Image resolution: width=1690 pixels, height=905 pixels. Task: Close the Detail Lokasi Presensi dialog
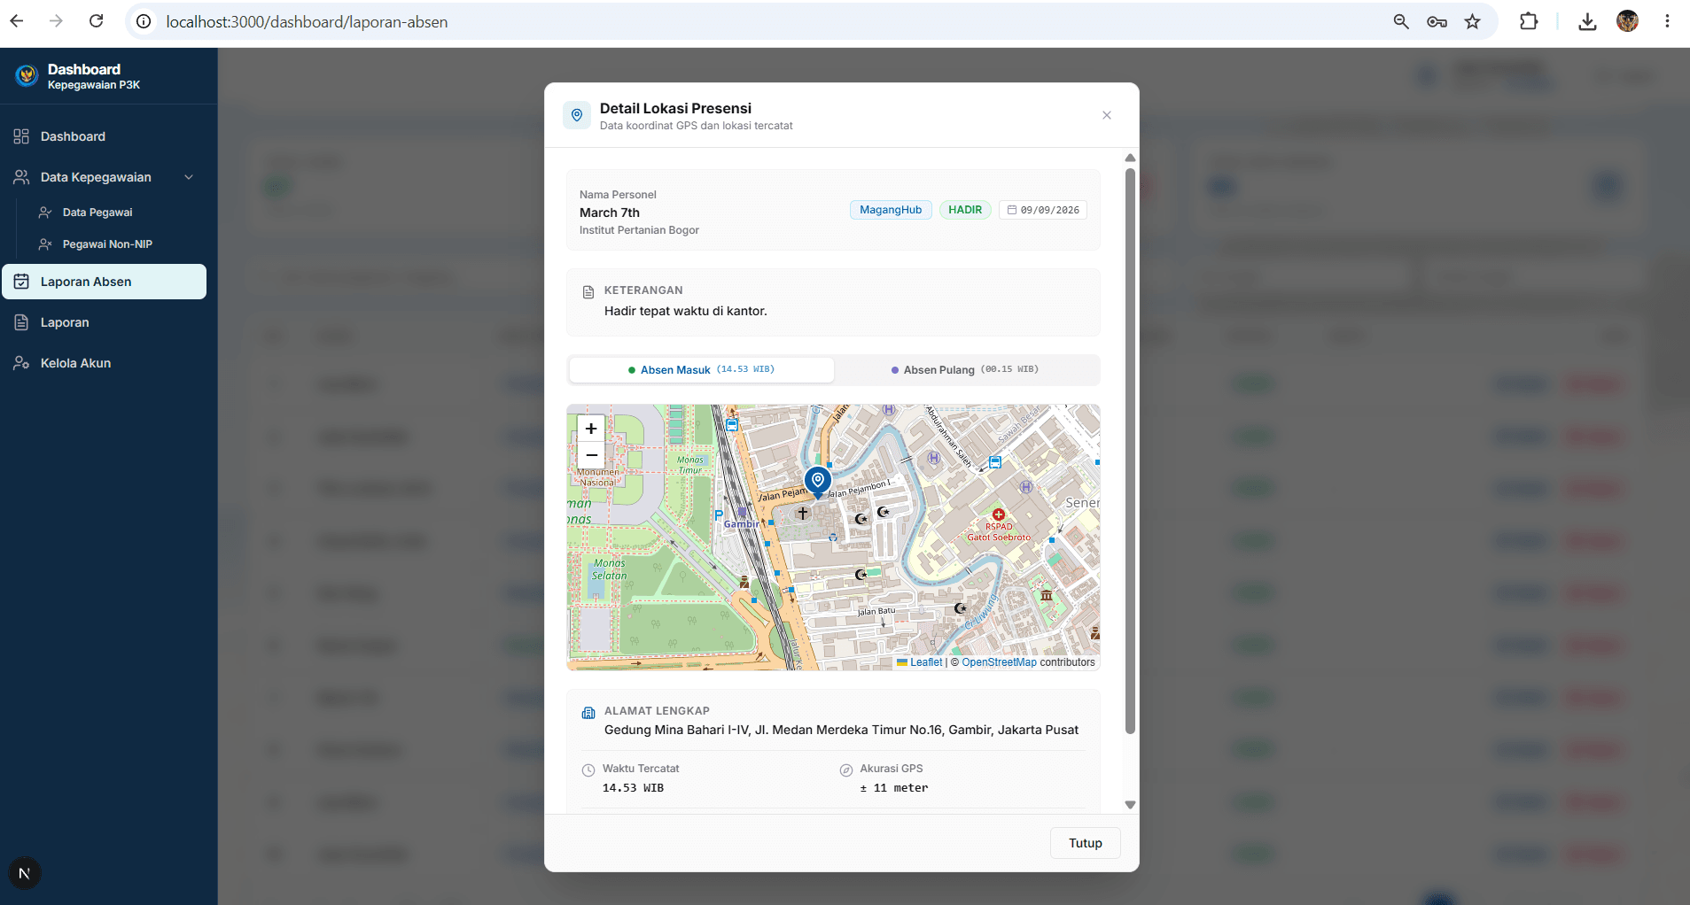(1107, 115)
